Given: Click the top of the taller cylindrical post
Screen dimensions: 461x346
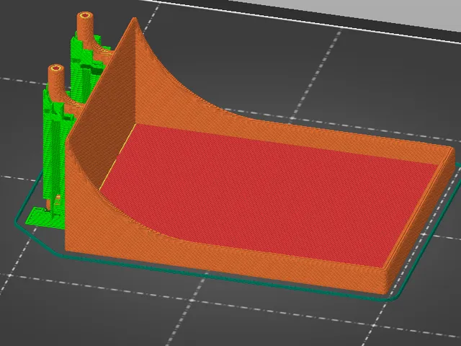Looking at the screenshot, I should tap(85, 15).
